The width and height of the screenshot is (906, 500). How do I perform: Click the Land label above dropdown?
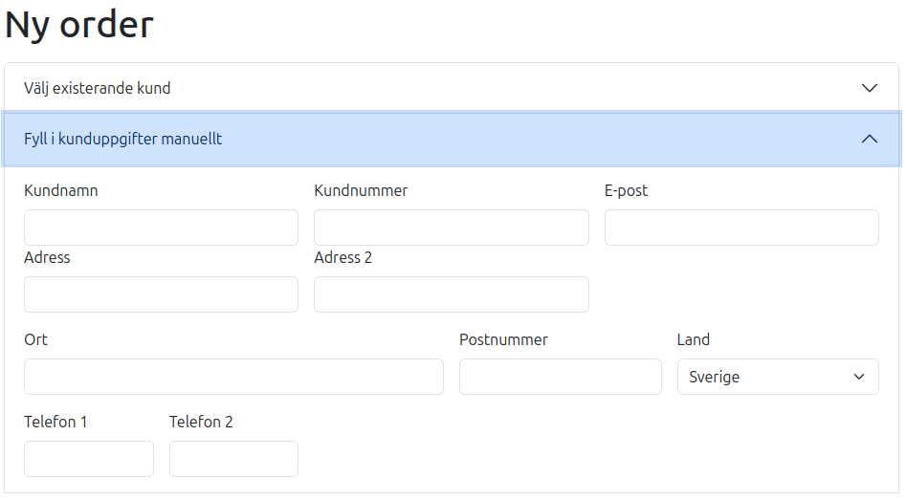pyautogui.click(x=694, y=339)
